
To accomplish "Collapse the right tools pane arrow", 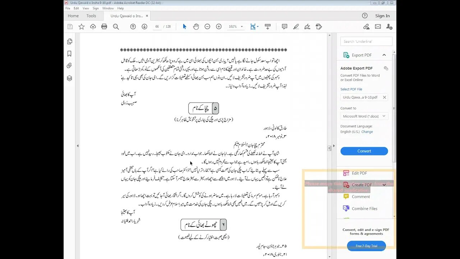I will [x=334, y=146].
